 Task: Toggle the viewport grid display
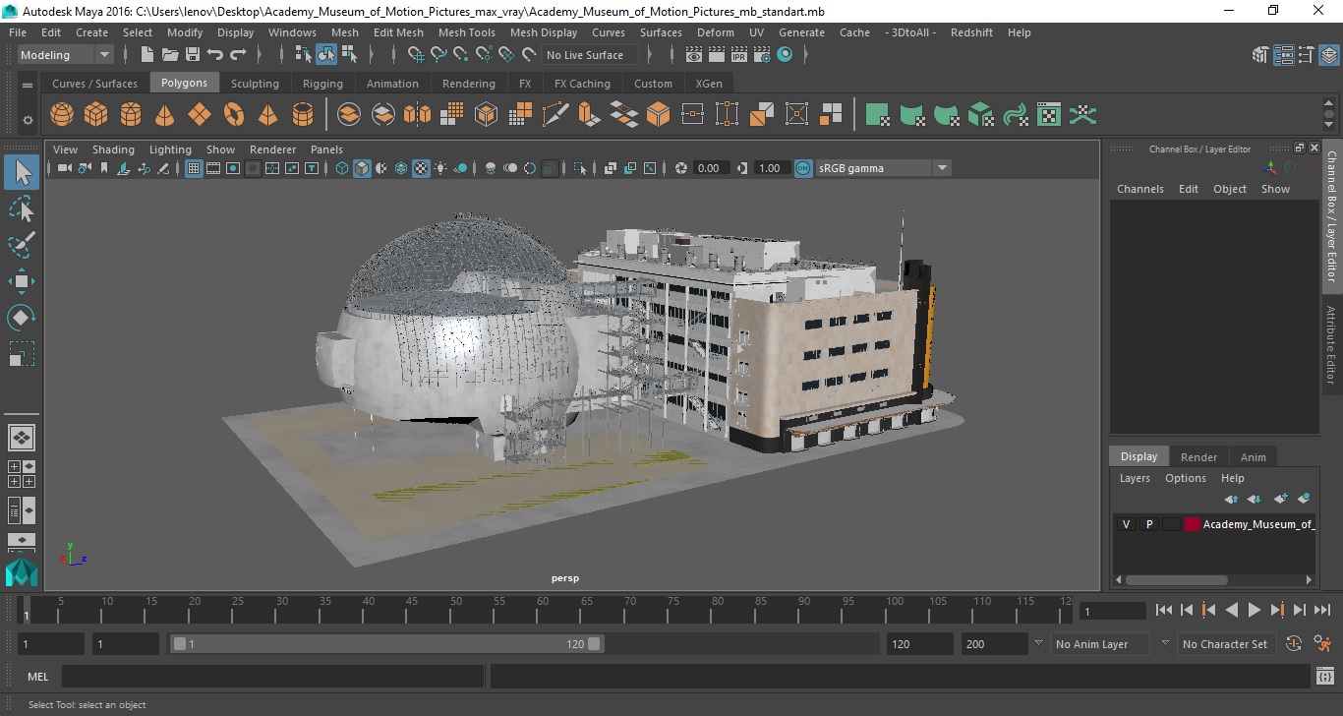pos(194,168)
